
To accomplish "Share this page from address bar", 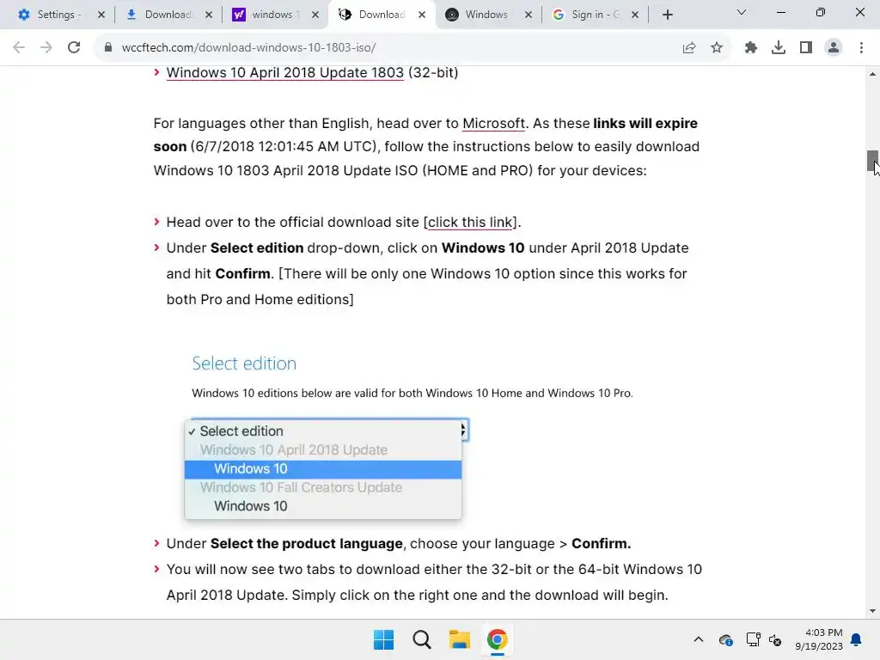I will click(689, 48).
